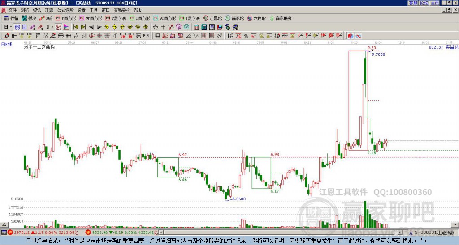Open T四方形 time square tool

pyautogui.click(x=140, y=18)
